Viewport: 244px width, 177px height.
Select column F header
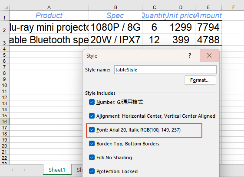click(234, 7)
